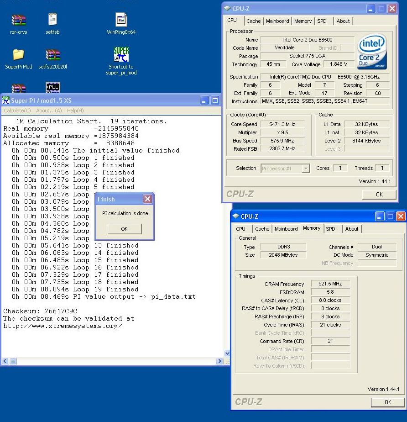The height and width of the screenshot is (422, 407).
Task: Click Super PI horizontal scroll left arrow
Action: [5, 361]
